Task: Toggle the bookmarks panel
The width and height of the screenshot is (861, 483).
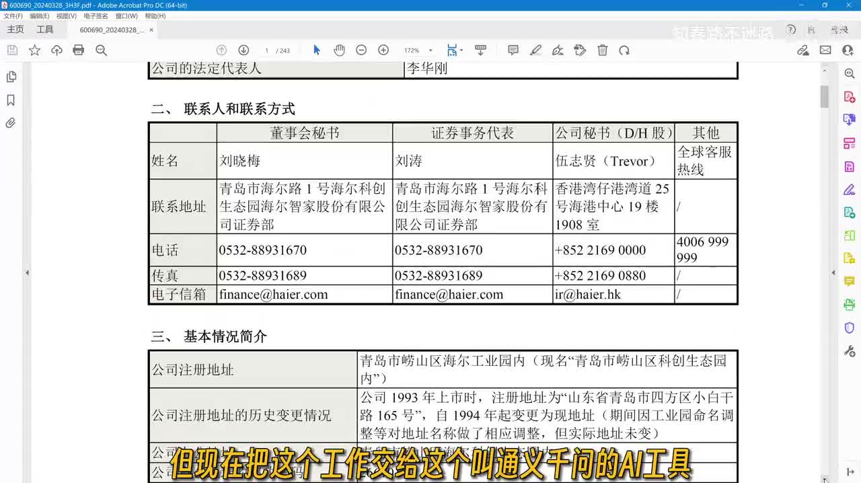Action: coord(11,100)
